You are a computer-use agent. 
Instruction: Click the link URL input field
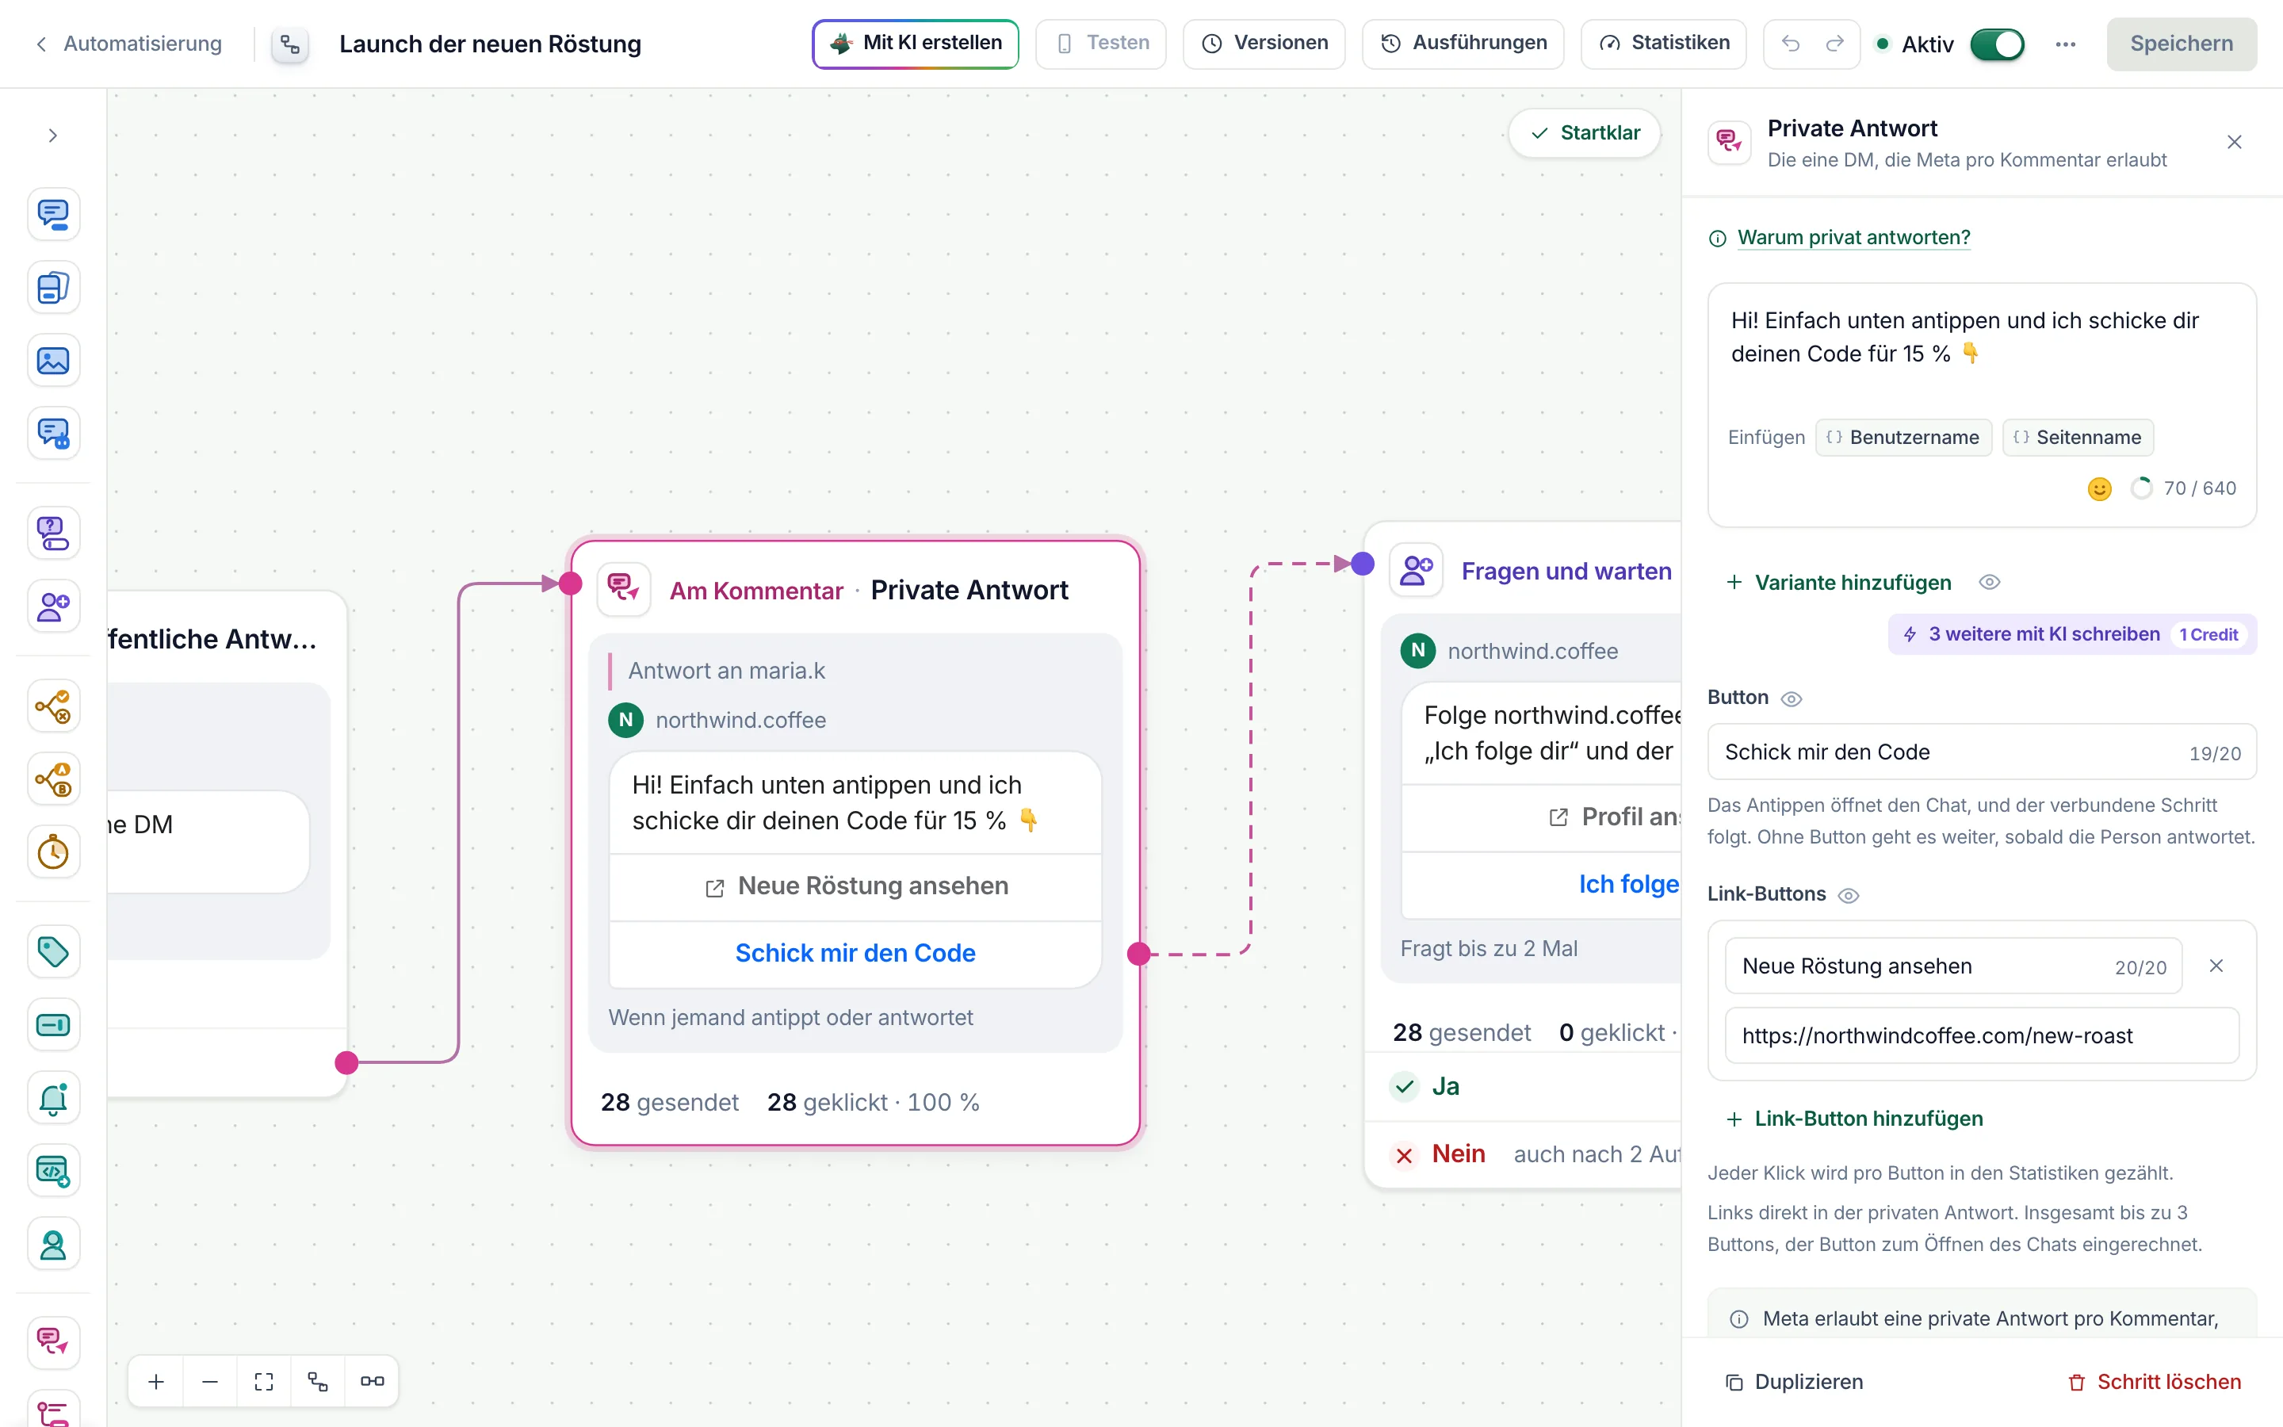[1982, 1035]
